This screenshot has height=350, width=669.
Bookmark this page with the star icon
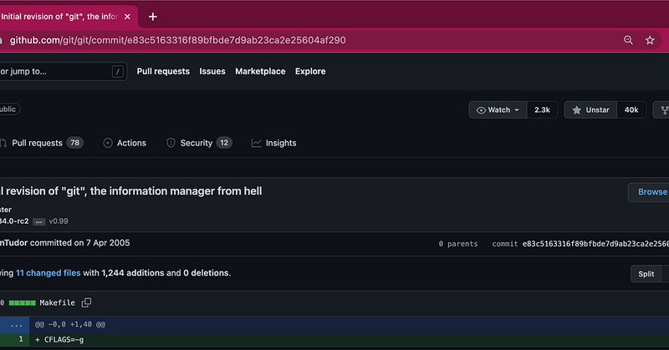coord(650,40)
